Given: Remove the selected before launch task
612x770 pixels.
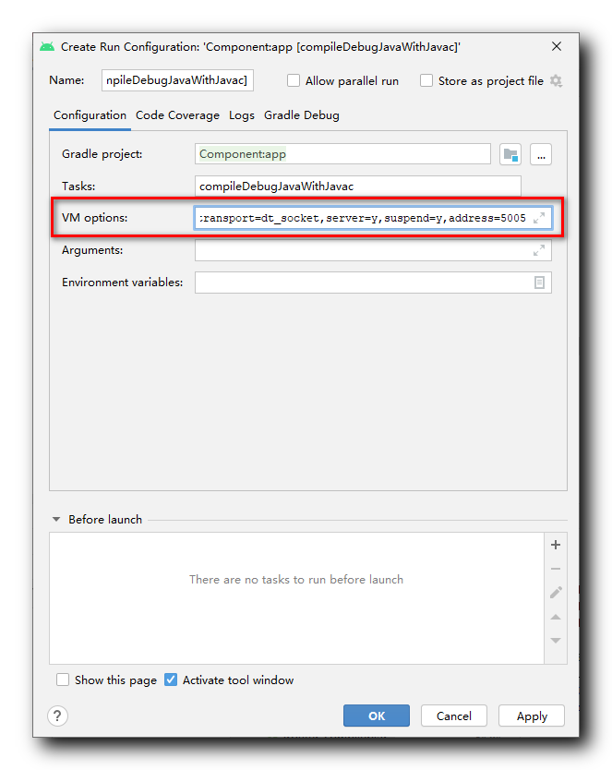Looking at the screenshot, I should (556, 569).
